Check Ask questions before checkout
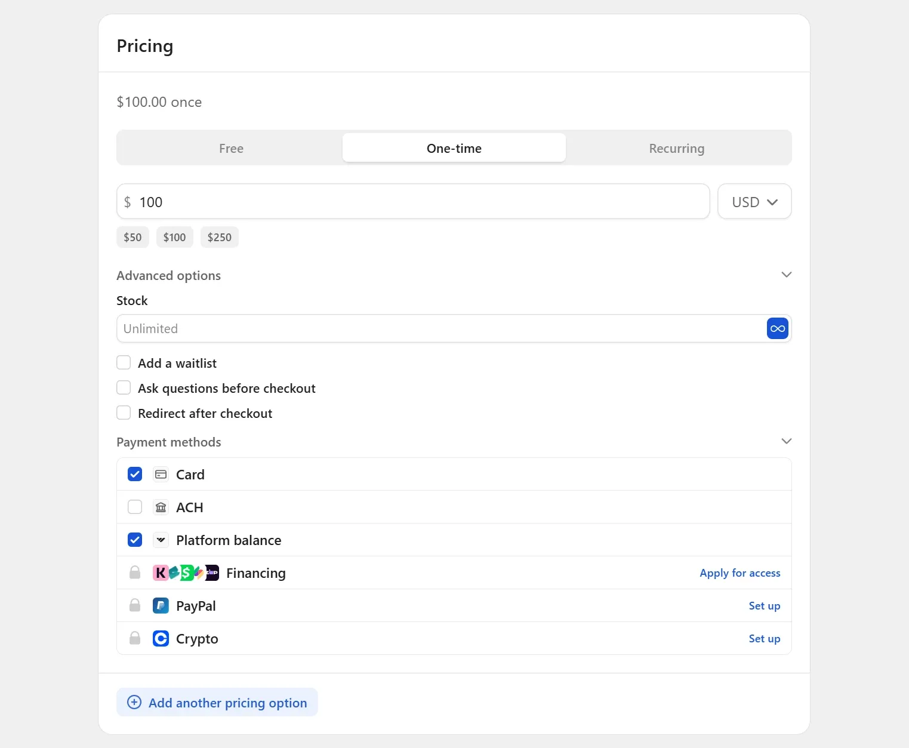 [124, 388]
